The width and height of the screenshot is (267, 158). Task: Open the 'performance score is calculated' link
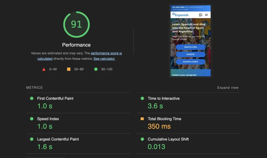coord(106,53)
